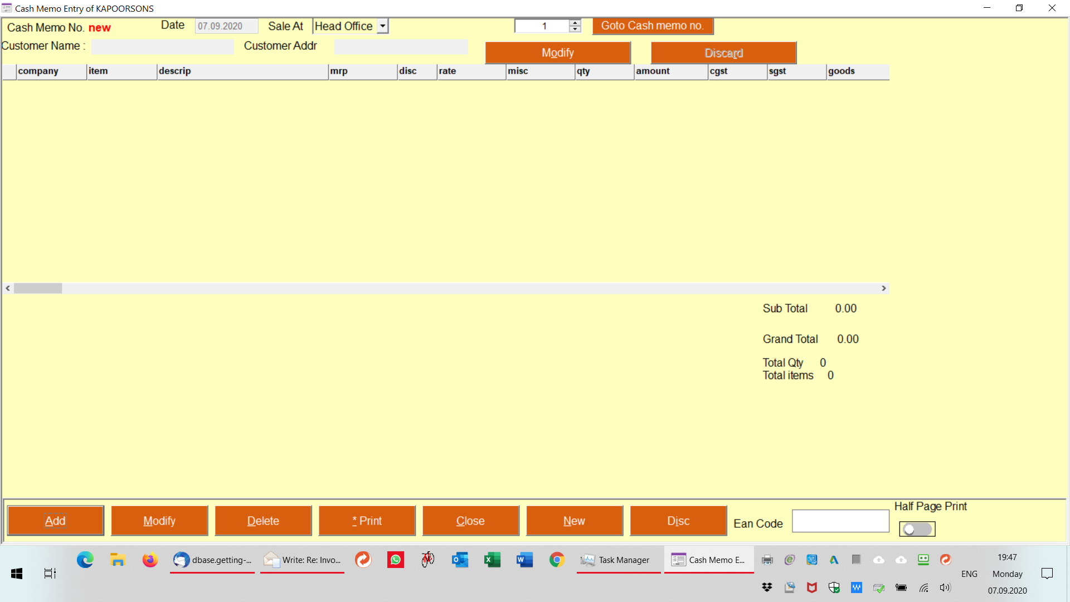The height and width of the screenshot is (602, 1070).
Task: Decrease cash memo number with down arrow
Action: [x=575, y=30]
